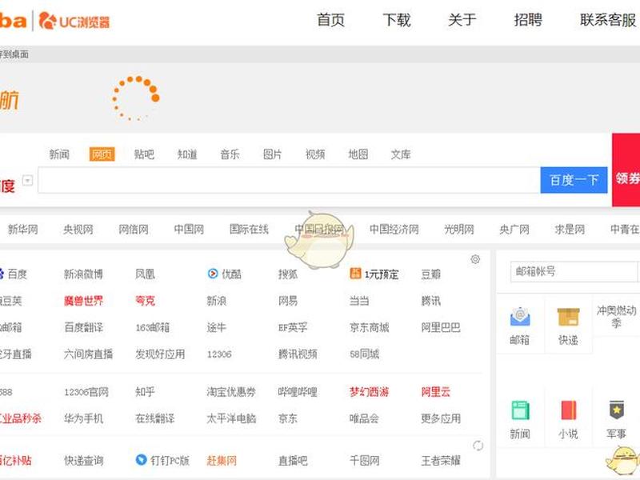Open the red 梦幻西游 link
This screenshot has width=640, height=480.
tap(369, 392)
